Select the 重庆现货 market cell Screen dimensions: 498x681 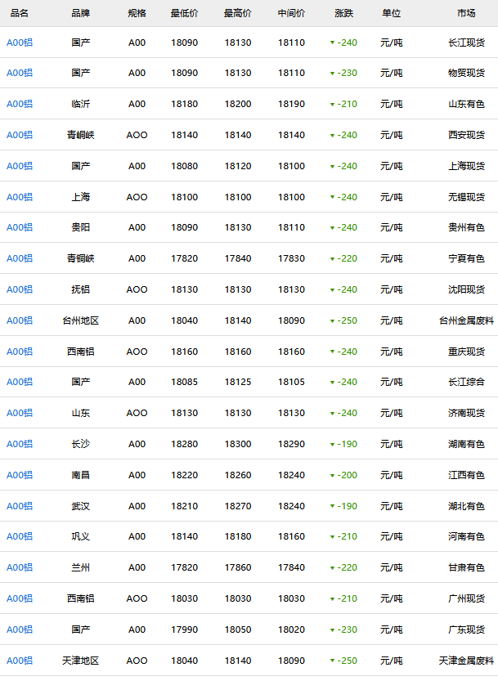[x=466, y=352]
